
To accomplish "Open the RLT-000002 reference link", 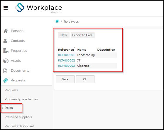I will pos(66,60).
